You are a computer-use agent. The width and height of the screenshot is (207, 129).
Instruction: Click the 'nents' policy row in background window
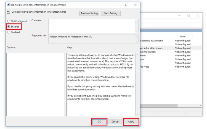(x=171, y=56)
